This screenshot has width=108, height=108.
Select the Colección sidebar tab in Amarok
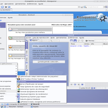pyautogui.click(x=27, y=53)
